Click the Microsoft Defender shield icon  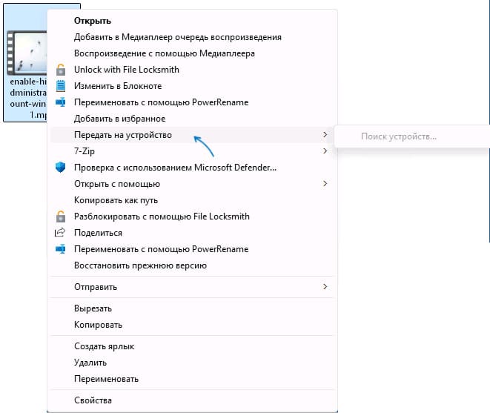click(x=61, y=168)
